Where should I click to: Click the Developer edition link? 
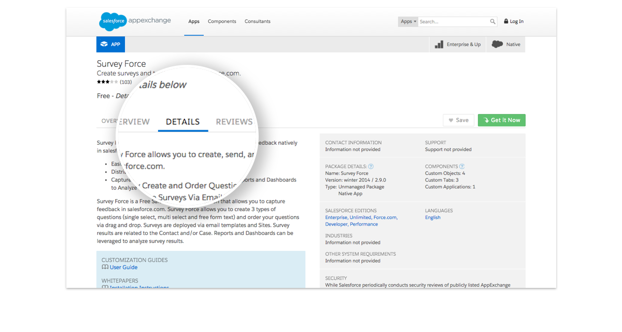[x=336, y=224]
